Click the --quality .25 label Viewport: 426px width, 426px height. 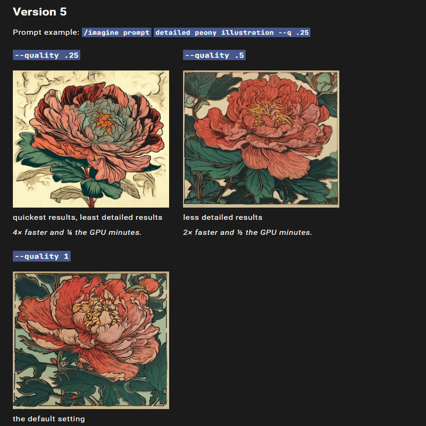pos(47,55)
